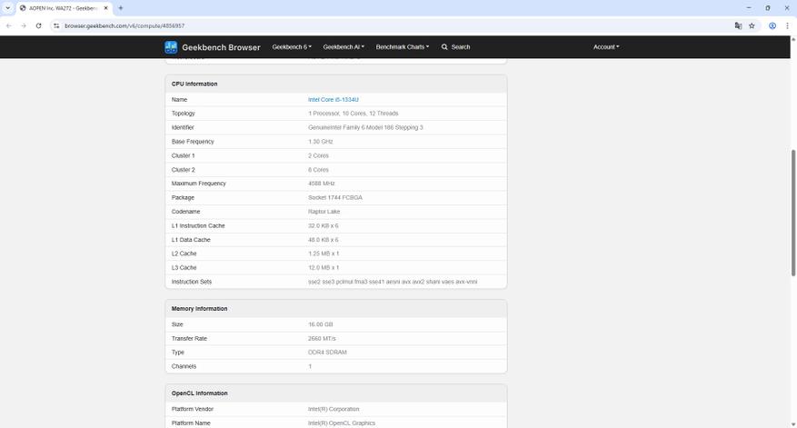The image size is (797, 428).
Task: Click the Maximum Frequency MHz value
Action: tap(321, 184)
